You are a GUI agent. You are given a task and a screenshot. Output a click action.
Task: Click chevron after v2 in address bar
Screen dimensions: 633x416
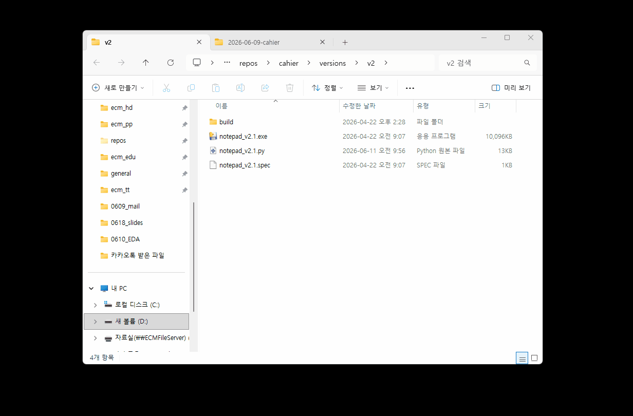386,63
